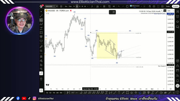Select the rectangle shapes tool
This screenshot has width=180, height=101.
tap(41, 33)
